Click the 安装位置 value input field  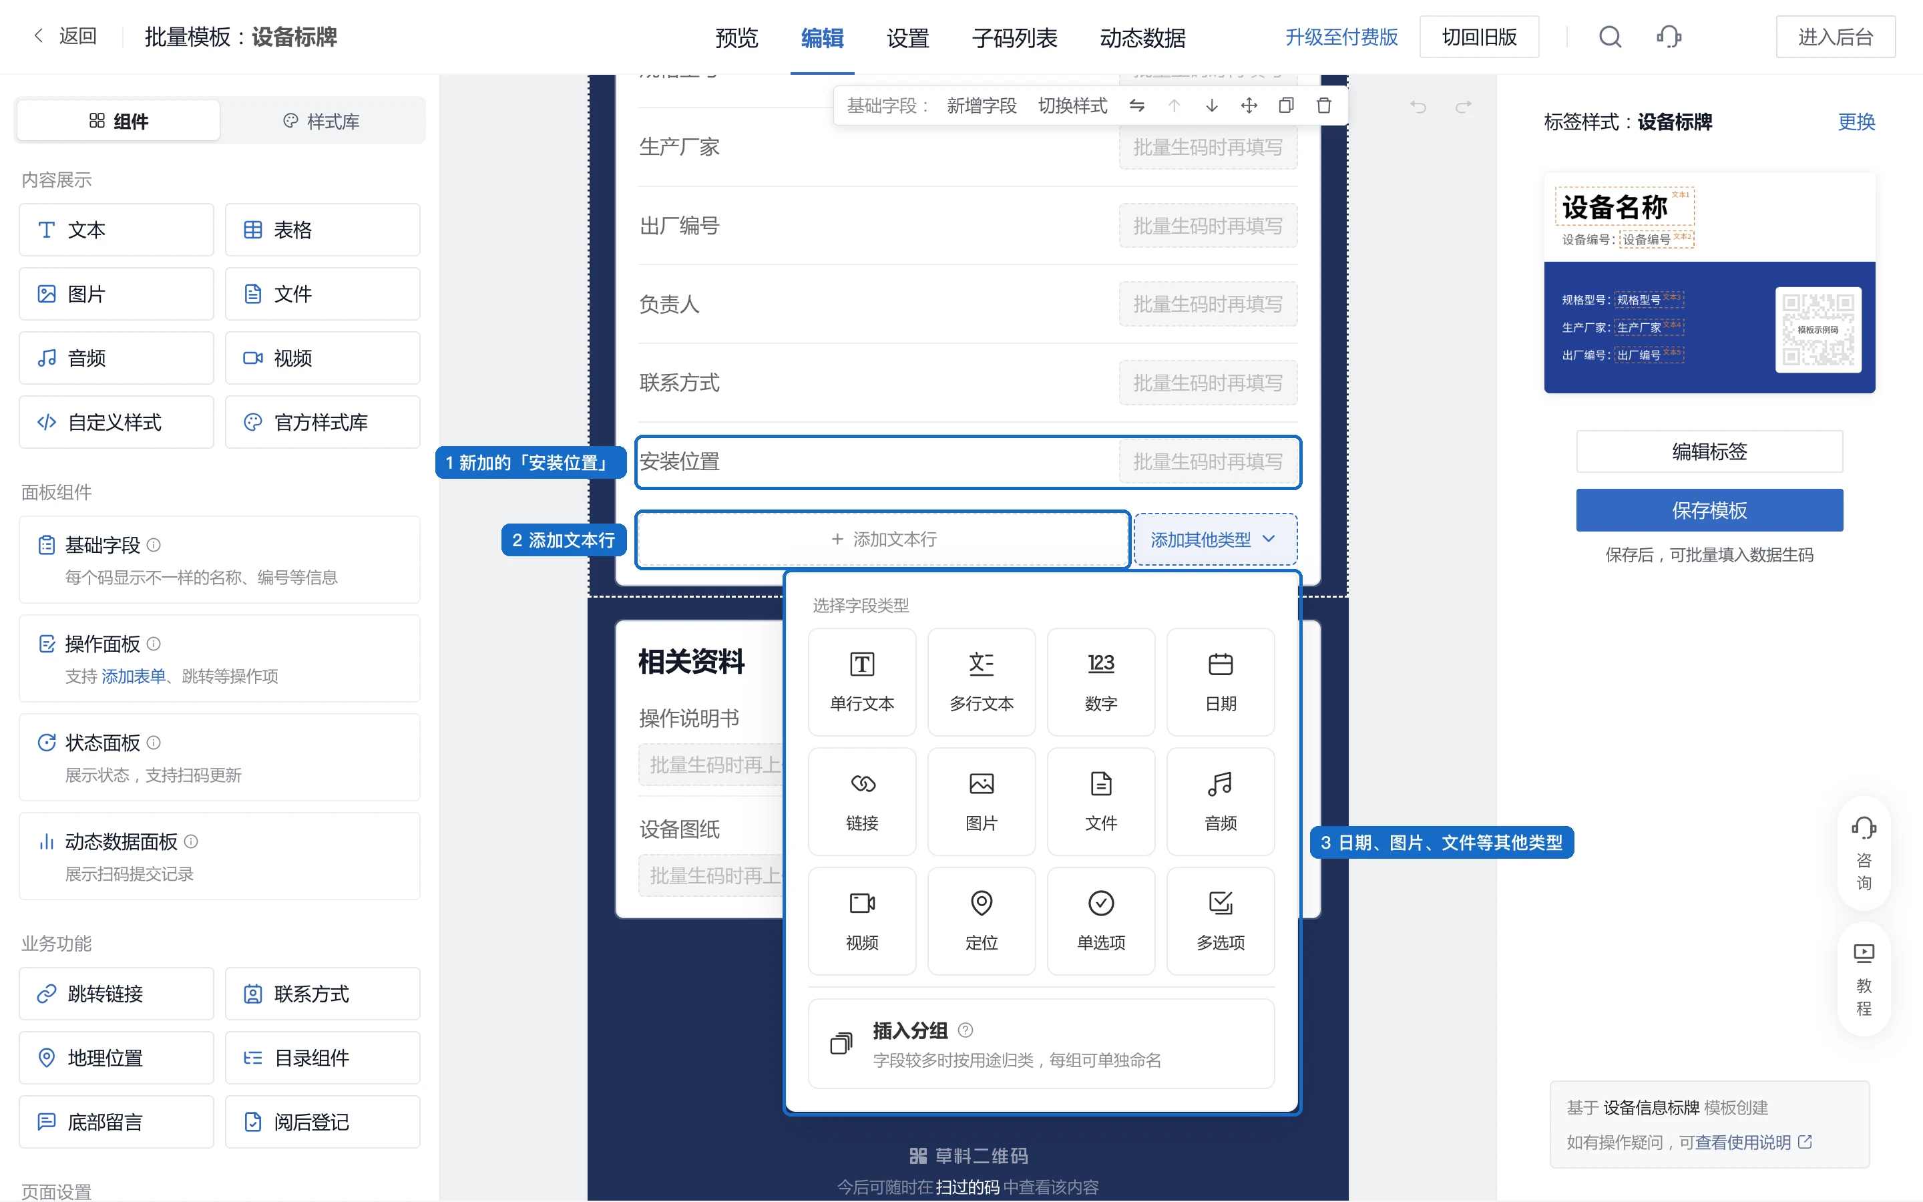tap(1208, 462)
